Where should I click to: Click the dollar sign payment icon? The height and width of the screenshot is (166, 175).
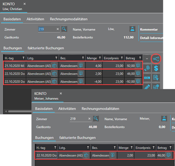pos(156,68)
